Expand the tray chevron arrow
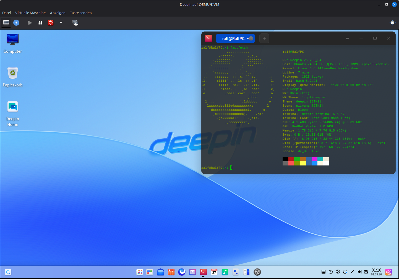 click(338, 272)
